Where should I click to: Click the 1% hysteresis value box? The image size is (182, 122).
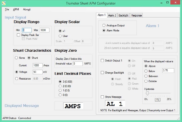158,100
